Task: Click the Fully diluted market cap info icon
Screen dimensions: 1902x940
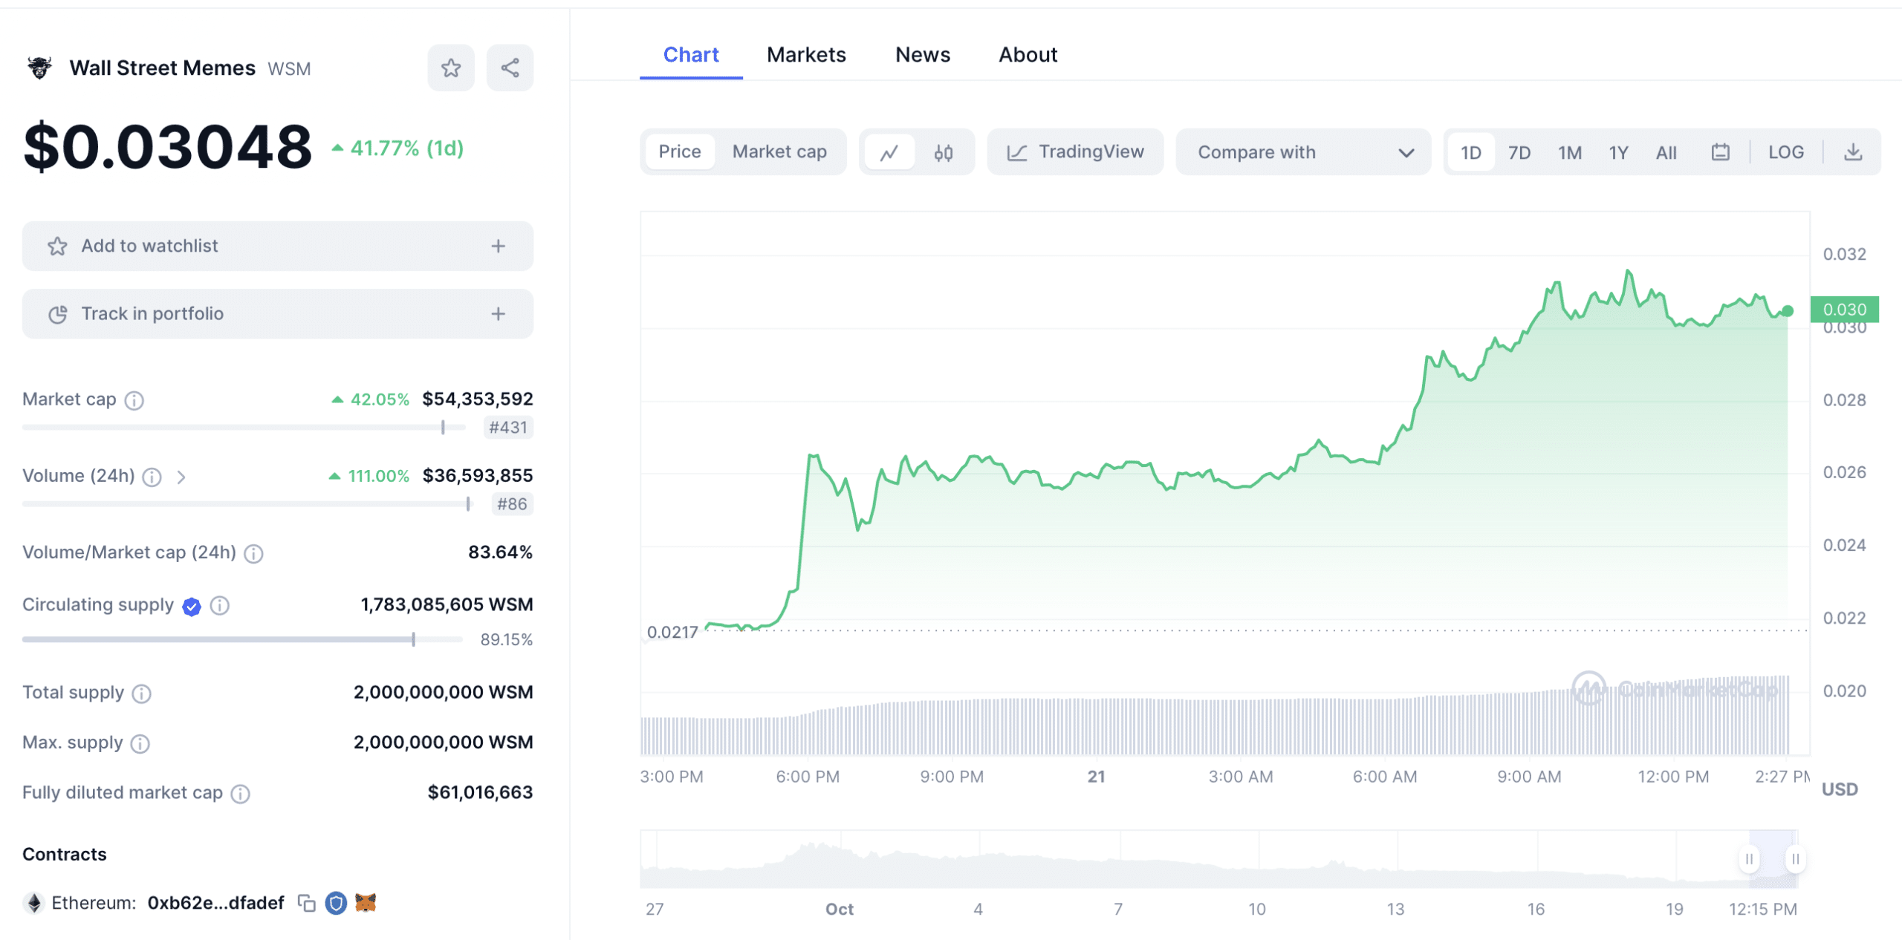Action: coord(240,794)
